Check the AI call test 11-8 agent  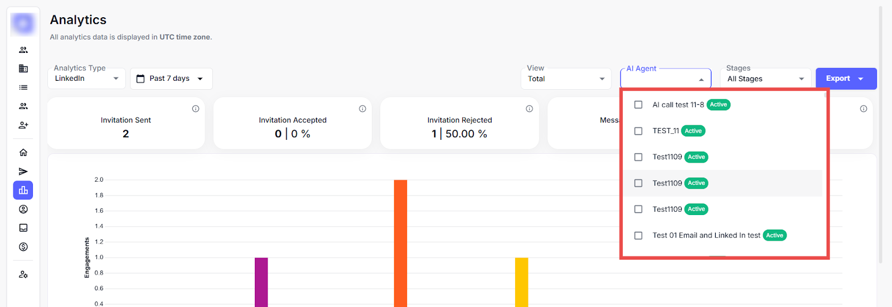pyautogui.click(x=638, y=105)
